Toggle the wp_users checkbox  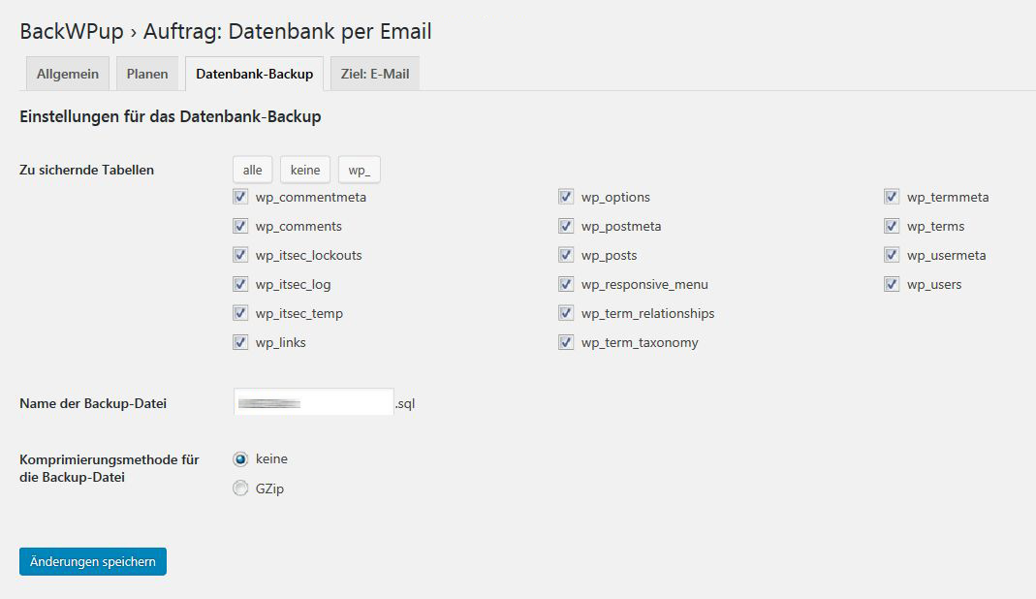(x=892, y=284)
